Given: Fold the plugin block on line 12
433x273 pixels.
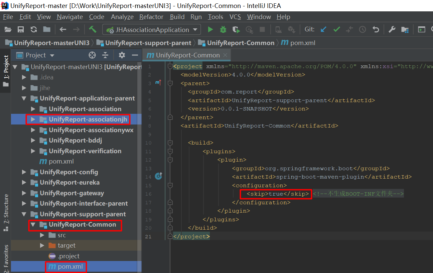Looking at the screenshot, I should coord(170,160).
